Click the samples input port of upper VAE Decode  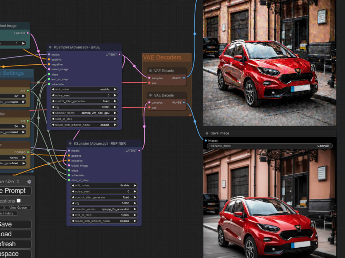[x=149, y=78]
